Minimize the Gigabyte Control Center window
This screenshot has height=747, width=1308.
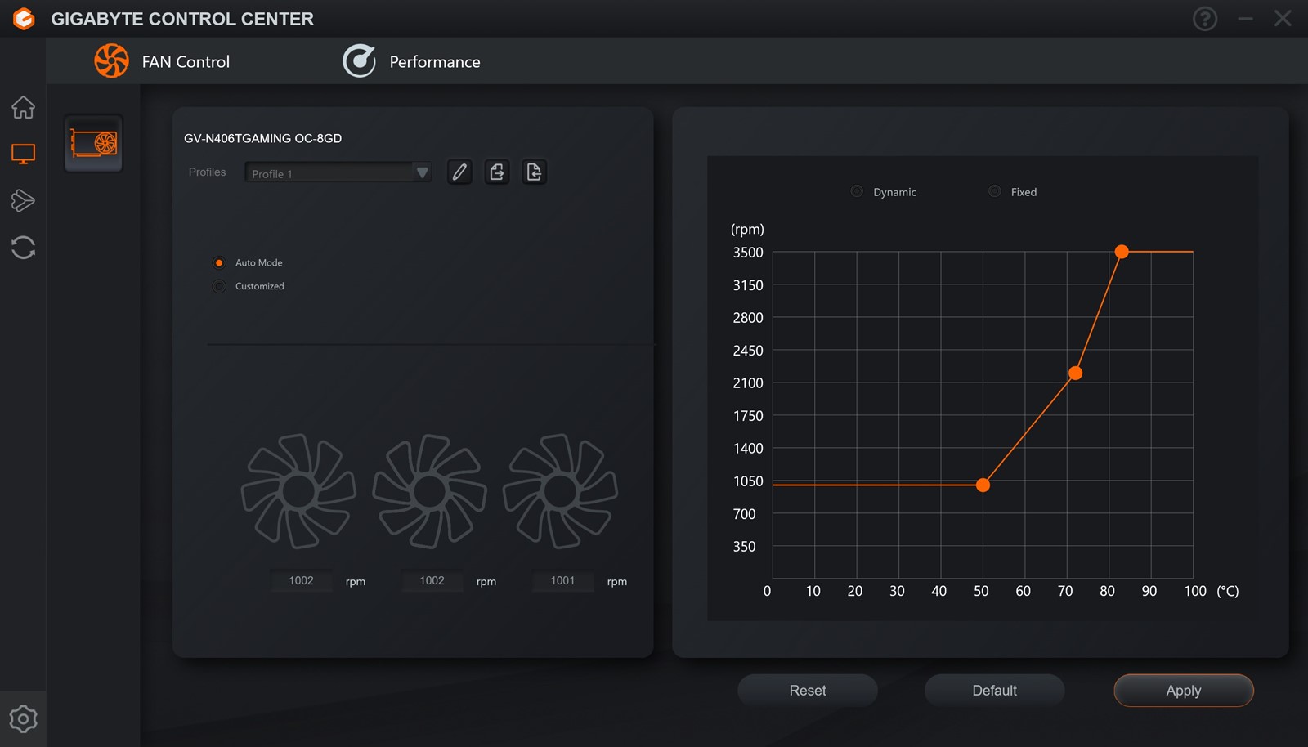1245,19
